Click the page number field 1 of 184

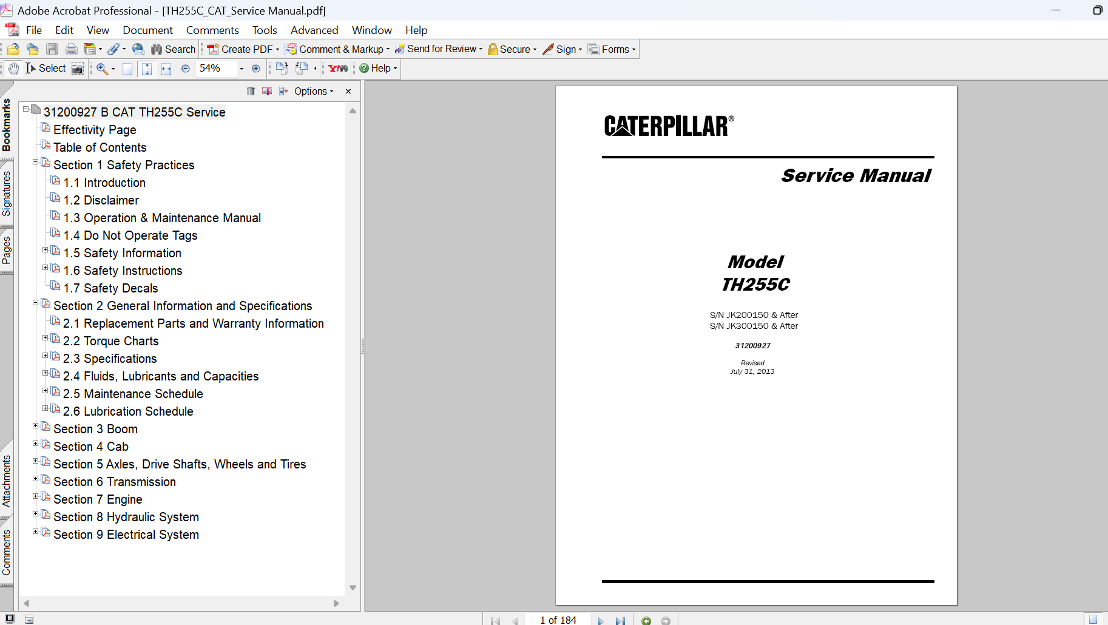click(558, 620)
